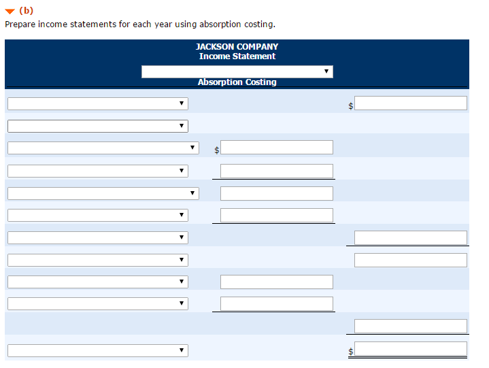Open the first line-item dropdown below Absorption Costing
The height and width of the screenshot is (368, 489).
97,104
